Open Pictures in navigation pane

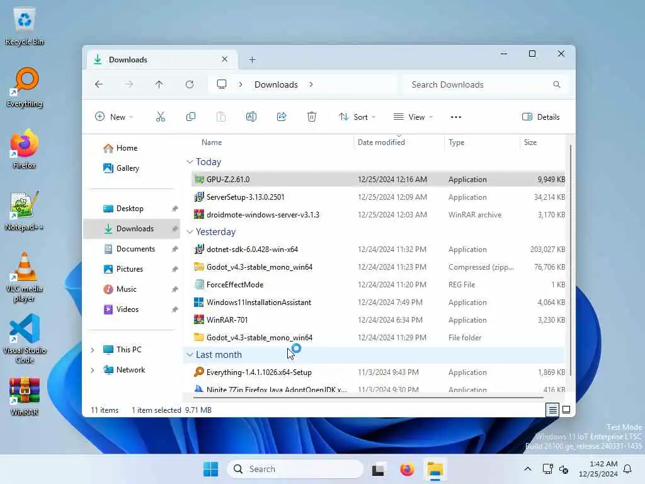(x=123, y=269)
